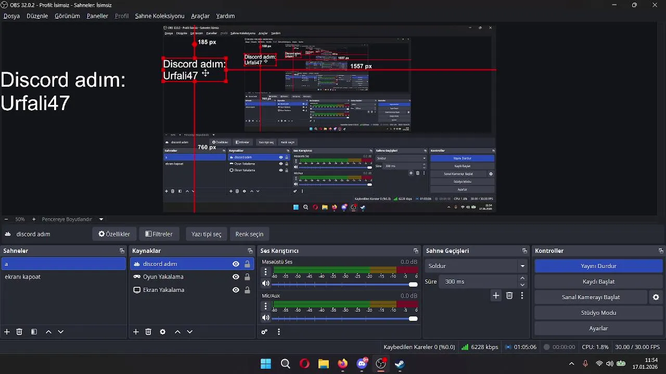Open the Araçlar menu

click(200, 16)
